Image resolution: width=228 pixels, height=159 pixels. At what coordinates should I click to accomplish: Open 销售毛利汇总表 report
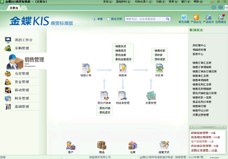pos(202,85)
